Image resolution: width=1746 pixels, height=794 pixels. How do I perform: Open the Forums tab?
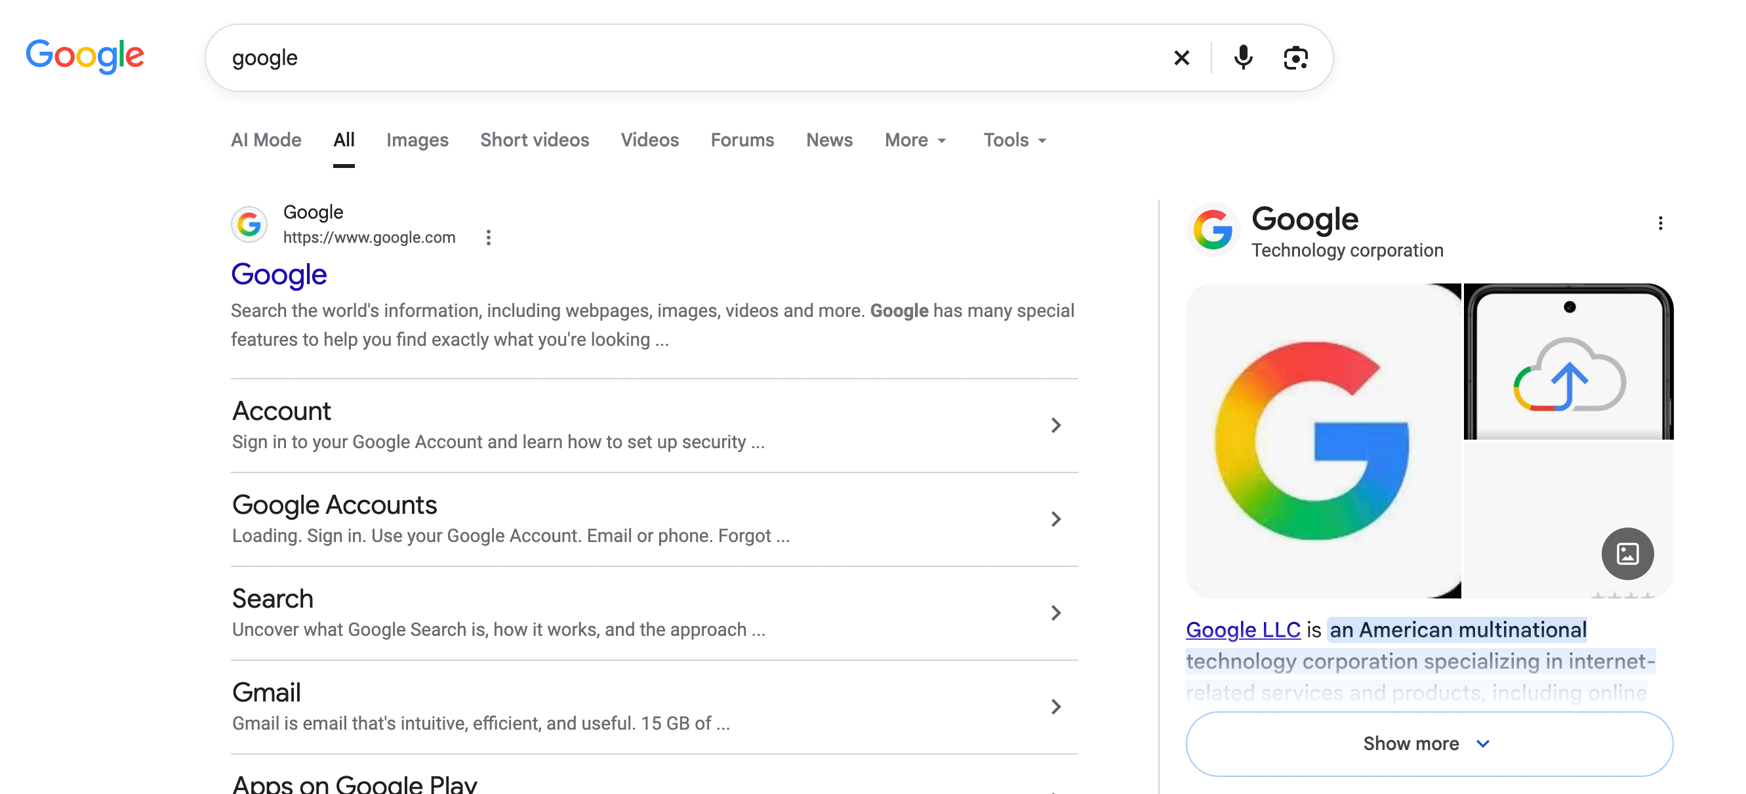(742, 140)
